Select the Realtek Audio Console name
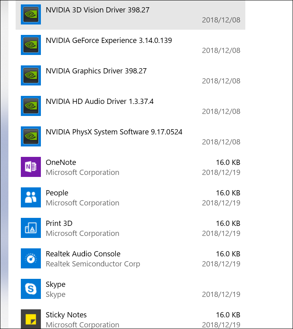 pyautogui.click(x=83, y=254)
